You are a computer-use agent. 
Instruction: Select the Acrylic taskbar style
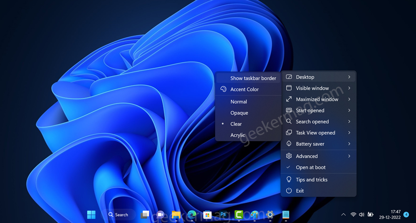[248, 135]
